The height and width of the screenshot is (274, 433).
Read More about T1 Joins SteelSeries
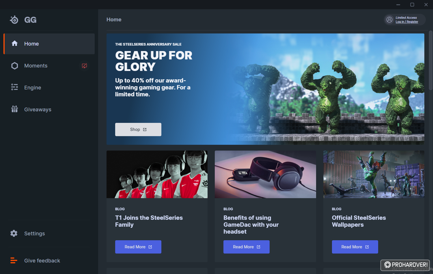tap(138, 247)
